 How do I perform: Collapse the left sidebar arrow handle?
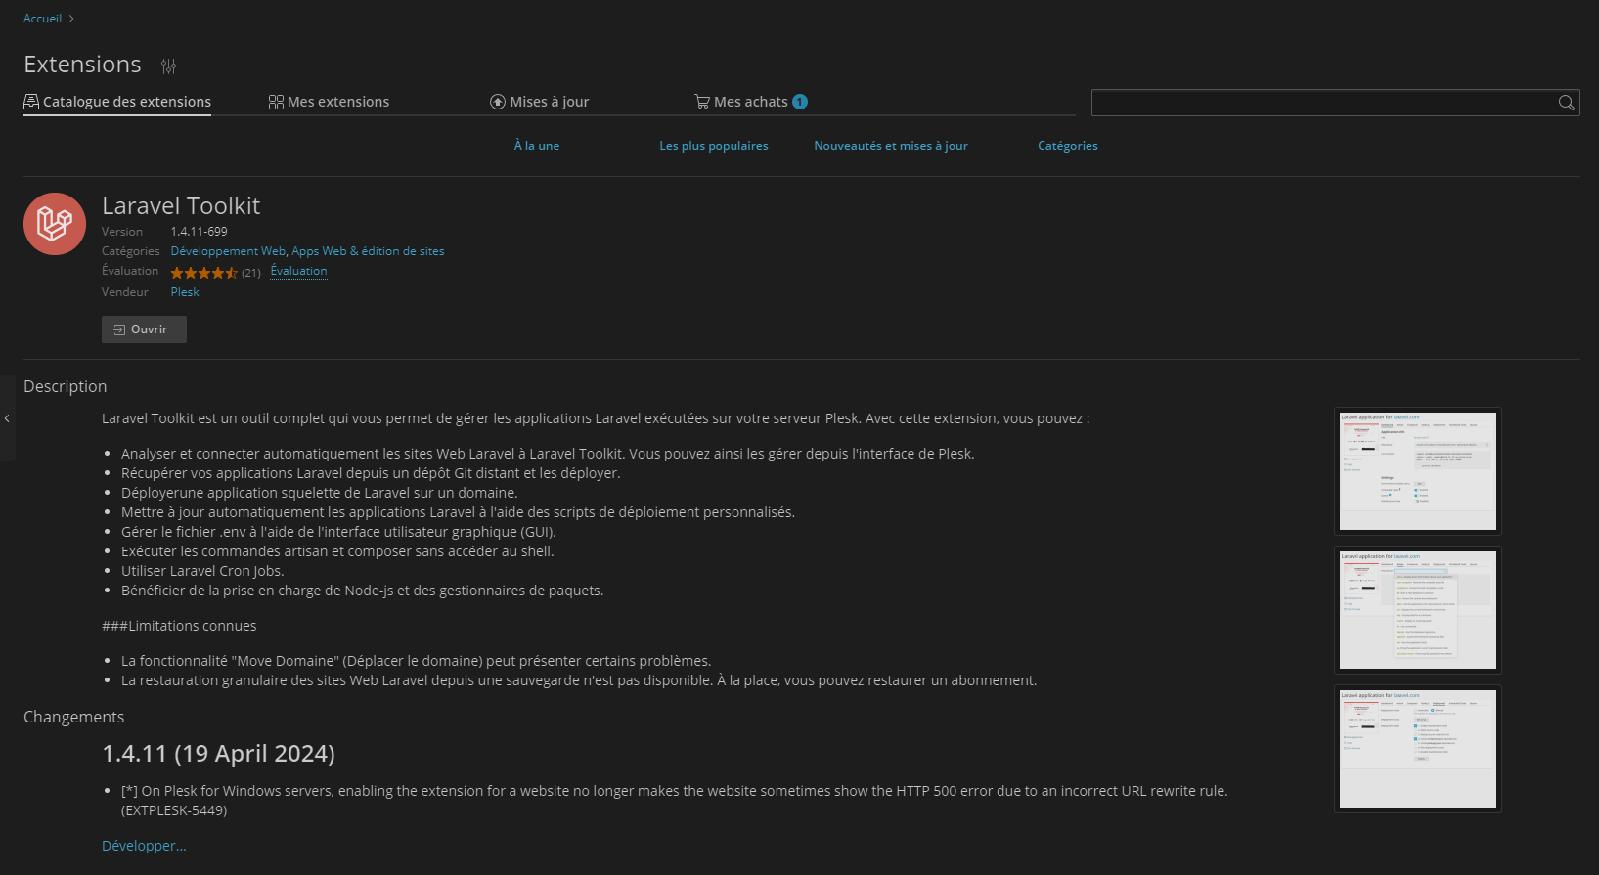7,418
